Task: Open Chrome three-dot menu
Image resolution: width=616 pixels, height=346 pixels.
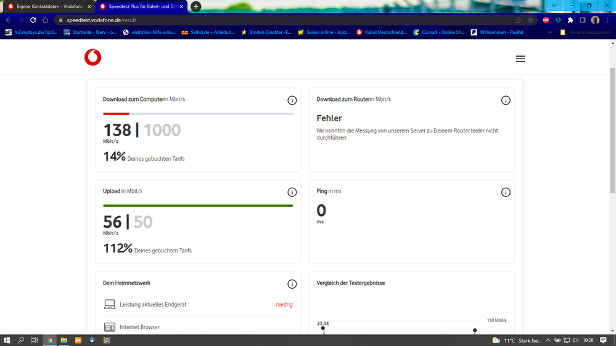Action: point(608,20)
